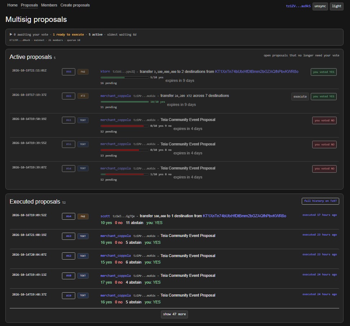Click merchant_coppola on the XTZ transfer proposal
350x326 pixels.
(116, 96)
